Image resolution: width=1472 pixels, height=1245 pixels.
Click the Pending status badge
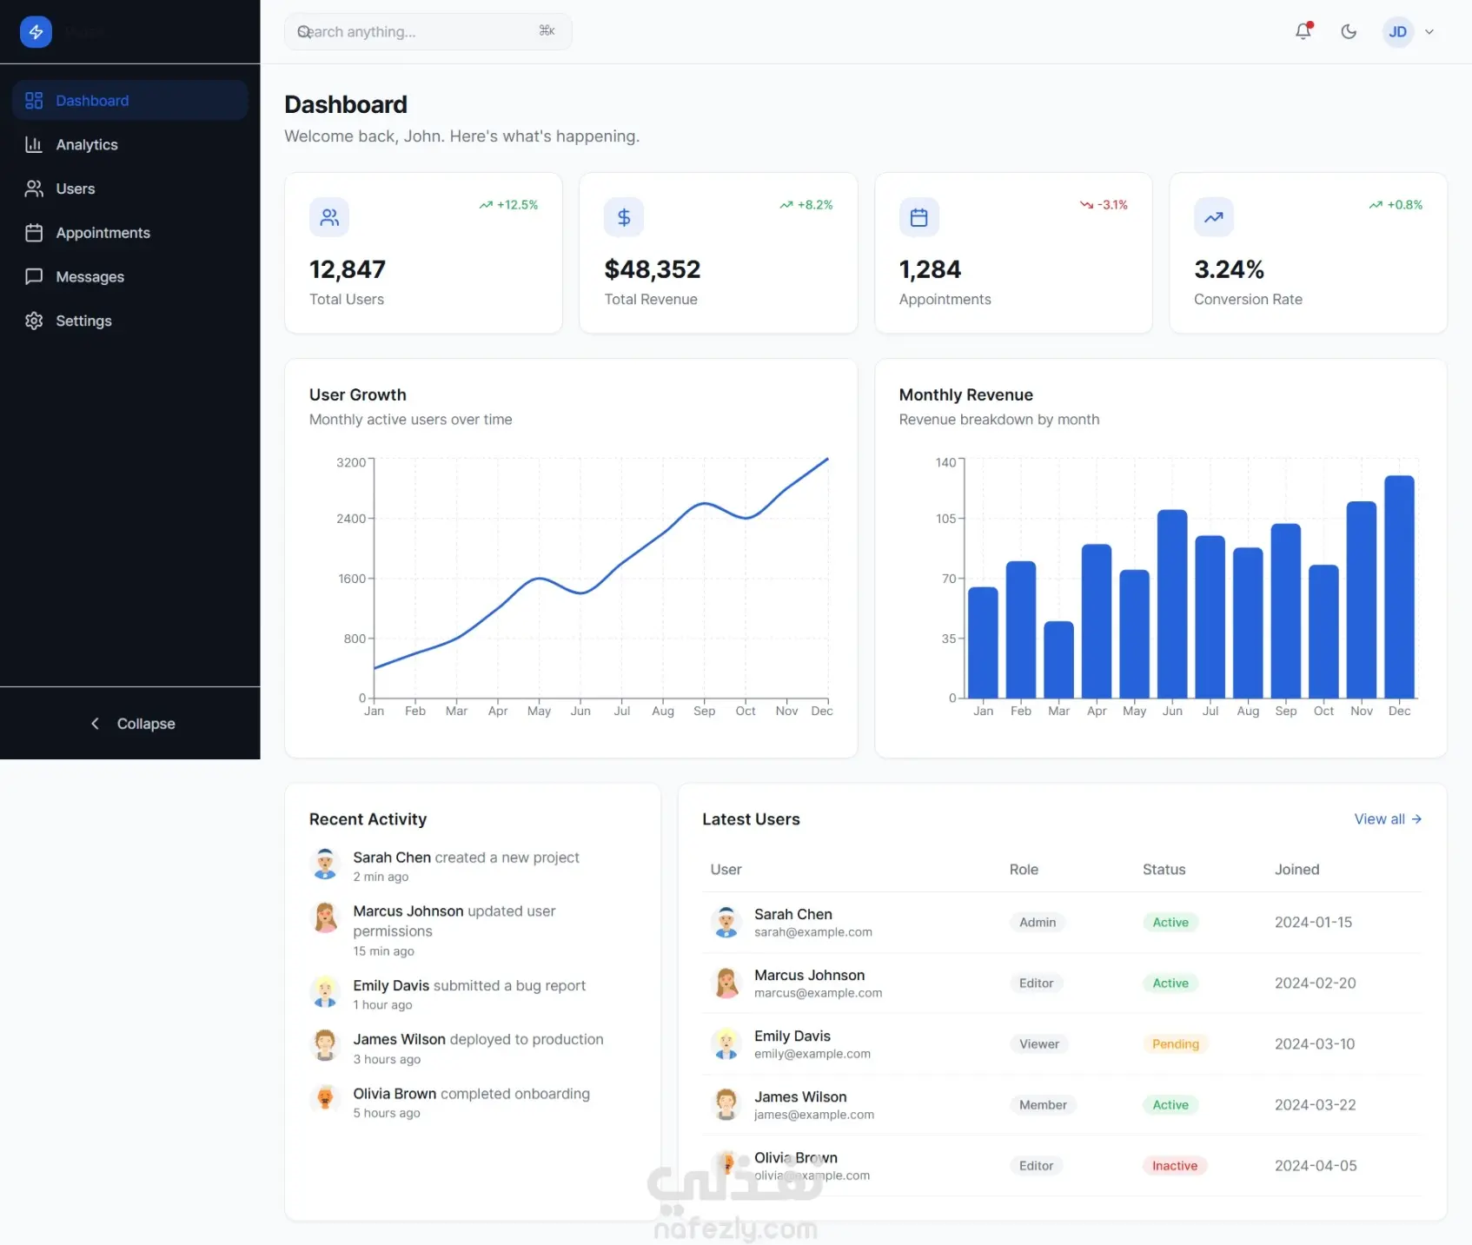[x=1175, y=1044]
